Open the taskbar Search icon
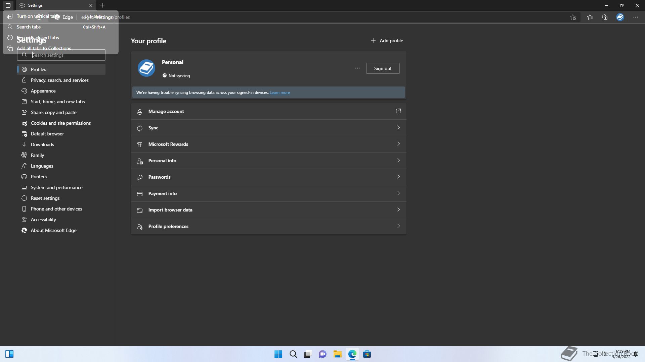This screenshot has width=645, height=362. coord(293,354)
